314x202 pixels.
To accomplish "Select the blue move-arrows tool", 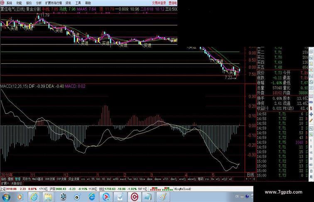I will (311, 114).
